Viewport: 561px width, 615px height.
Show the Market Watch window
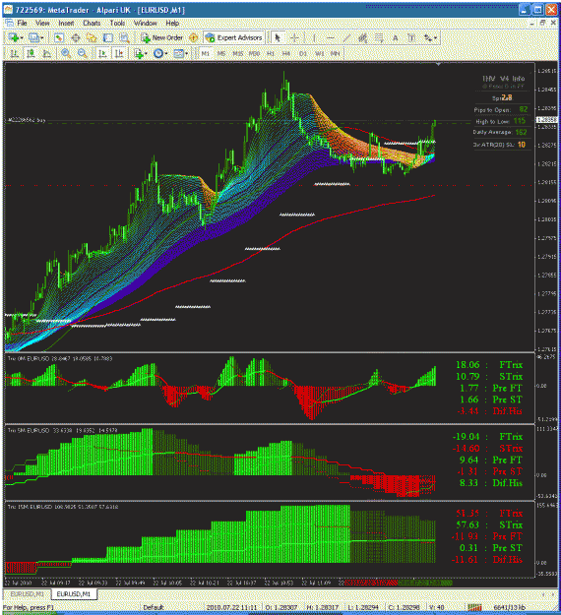click(x=58, y=37)
